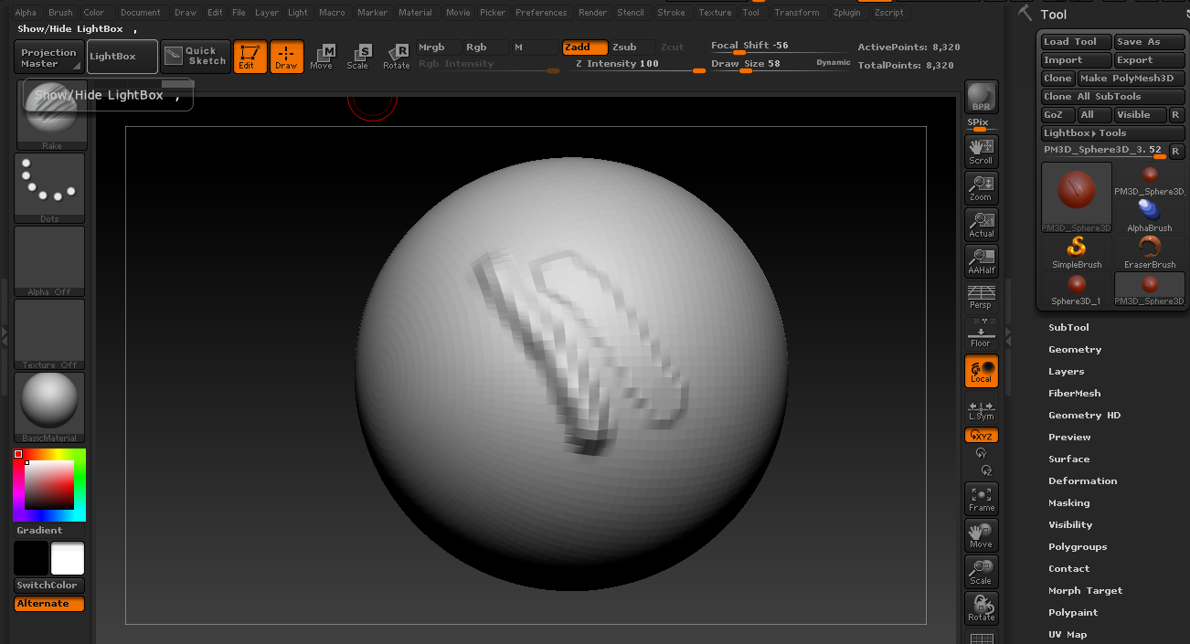Select the SimpleBrush tool icon
Viewport: 1190px width, 644px height.
pyautogui.click(x=1077, y=251)
